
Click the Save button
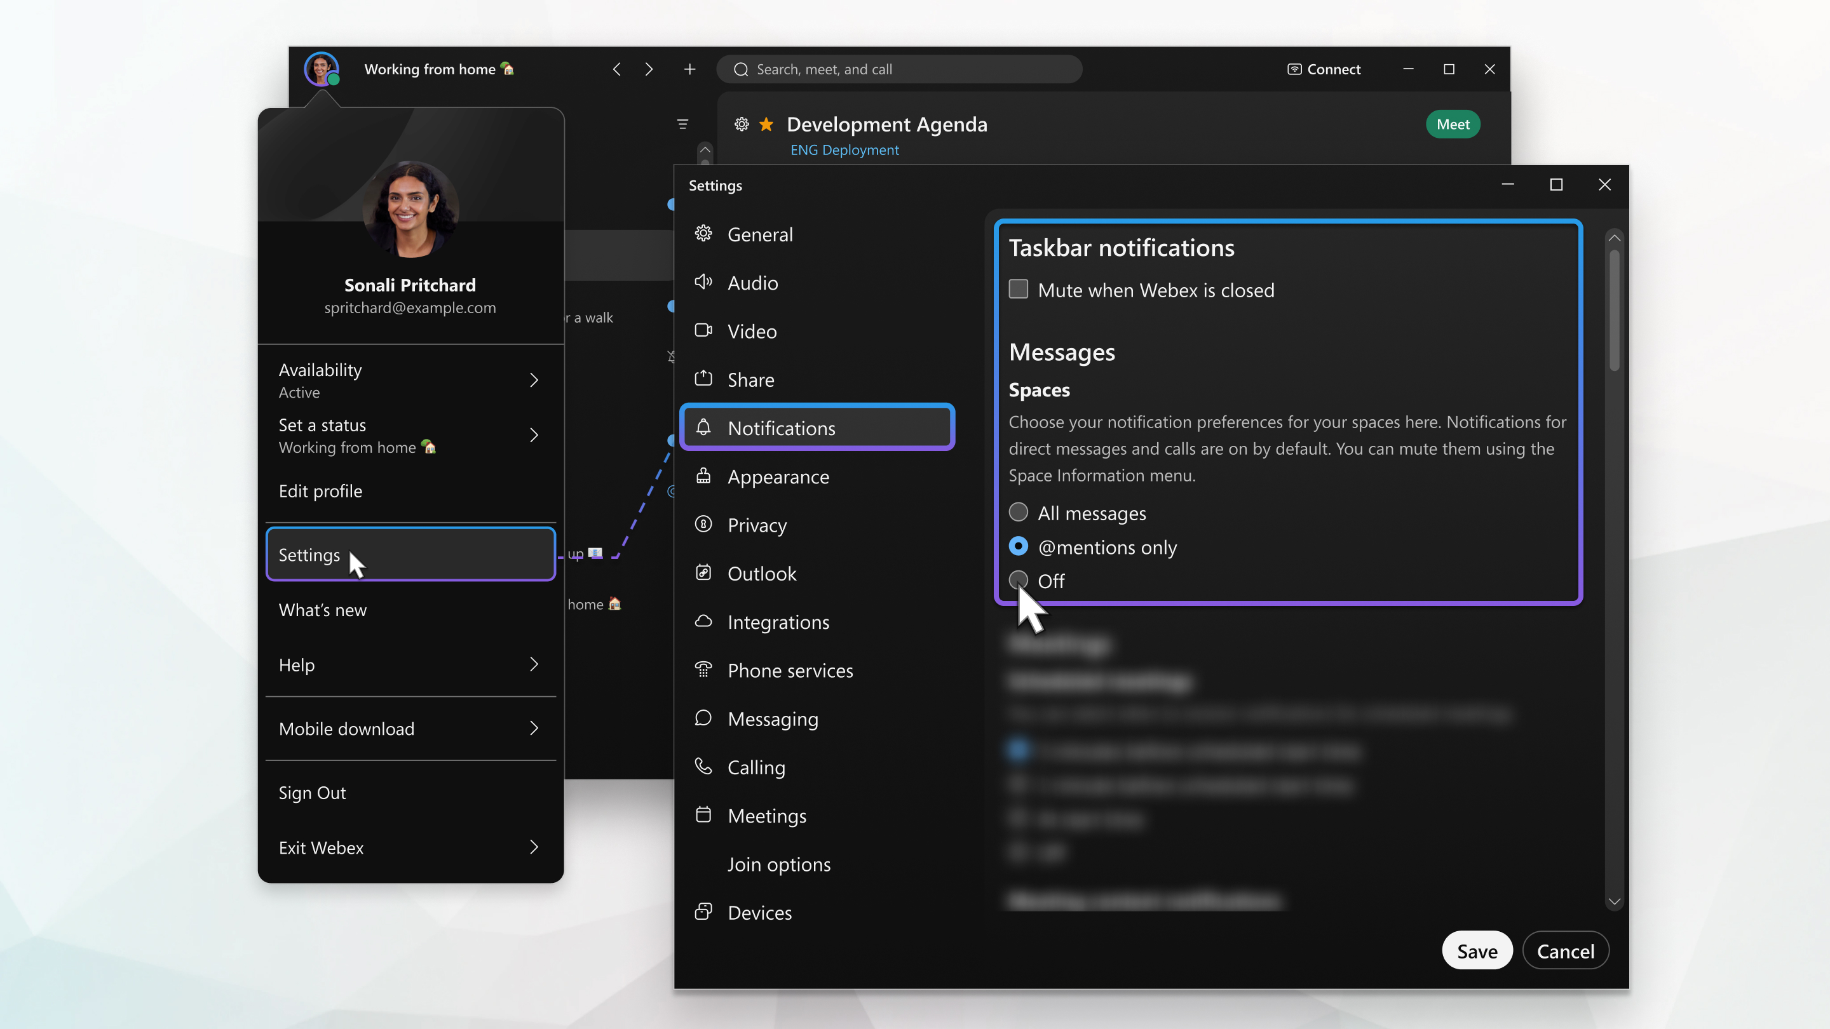pyautogui.click(x=1475, y=950)
